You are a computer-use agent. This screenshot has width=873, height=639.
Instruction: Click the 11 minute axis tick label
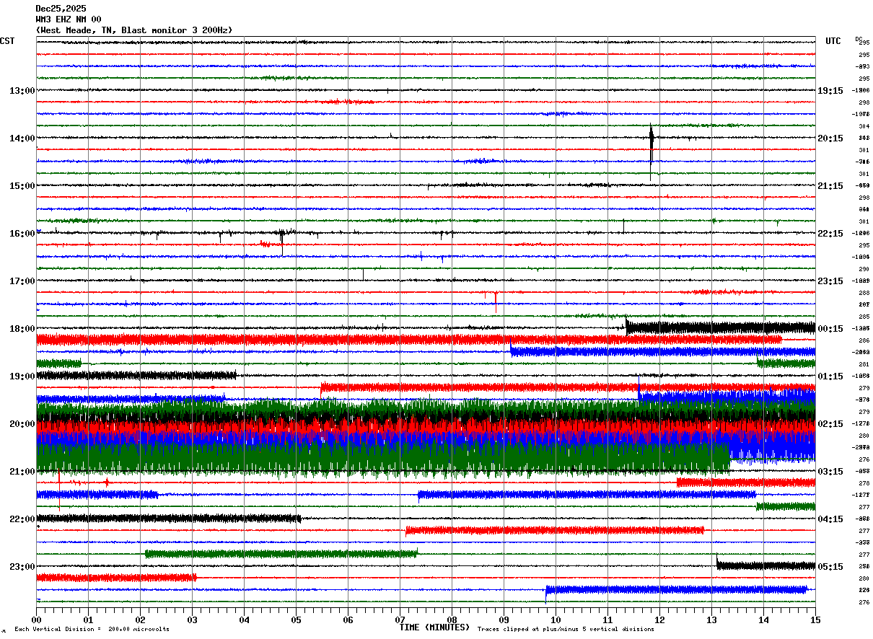[x=607, y=619]
